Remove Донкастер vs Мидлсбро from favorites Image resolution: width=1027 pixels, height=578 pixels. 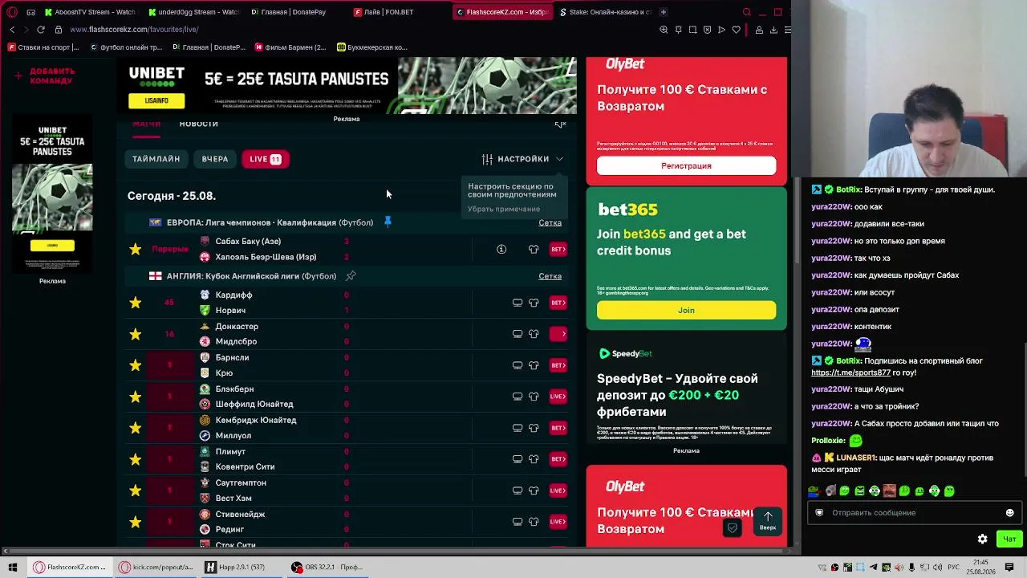tap(135, 334)
